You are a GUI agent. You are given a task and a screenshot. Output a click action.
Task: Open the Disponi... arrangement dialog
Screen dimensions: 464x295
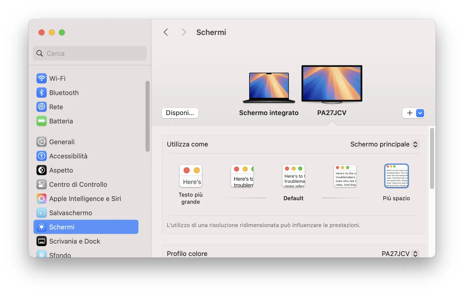tap(180, 113)
